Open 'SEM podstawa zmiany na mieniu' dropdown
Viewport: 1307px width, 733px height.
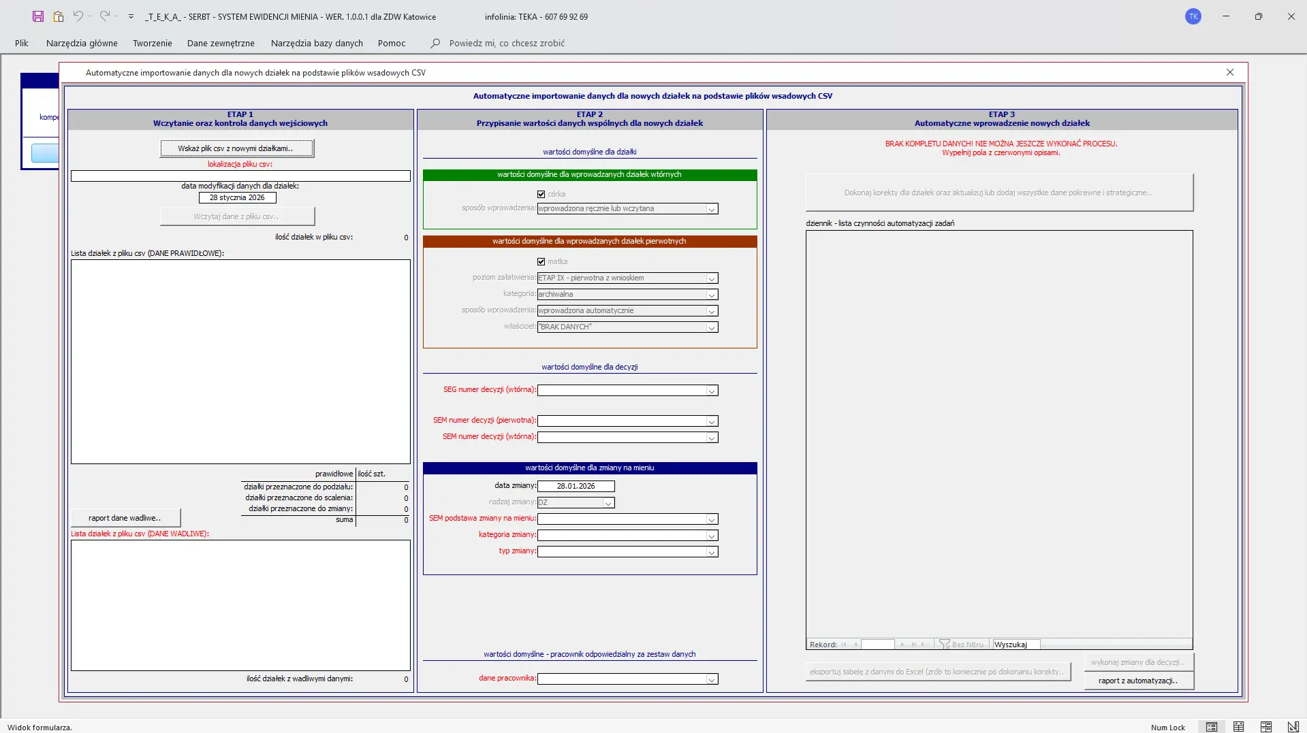712,519
